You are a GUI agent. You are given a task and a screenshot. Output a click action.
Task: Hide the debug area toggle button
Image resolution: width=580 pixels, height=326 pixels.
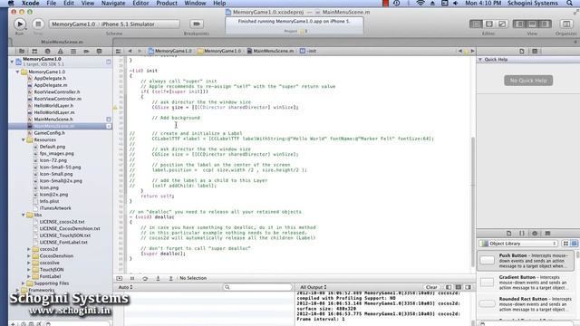coord(119,278)
